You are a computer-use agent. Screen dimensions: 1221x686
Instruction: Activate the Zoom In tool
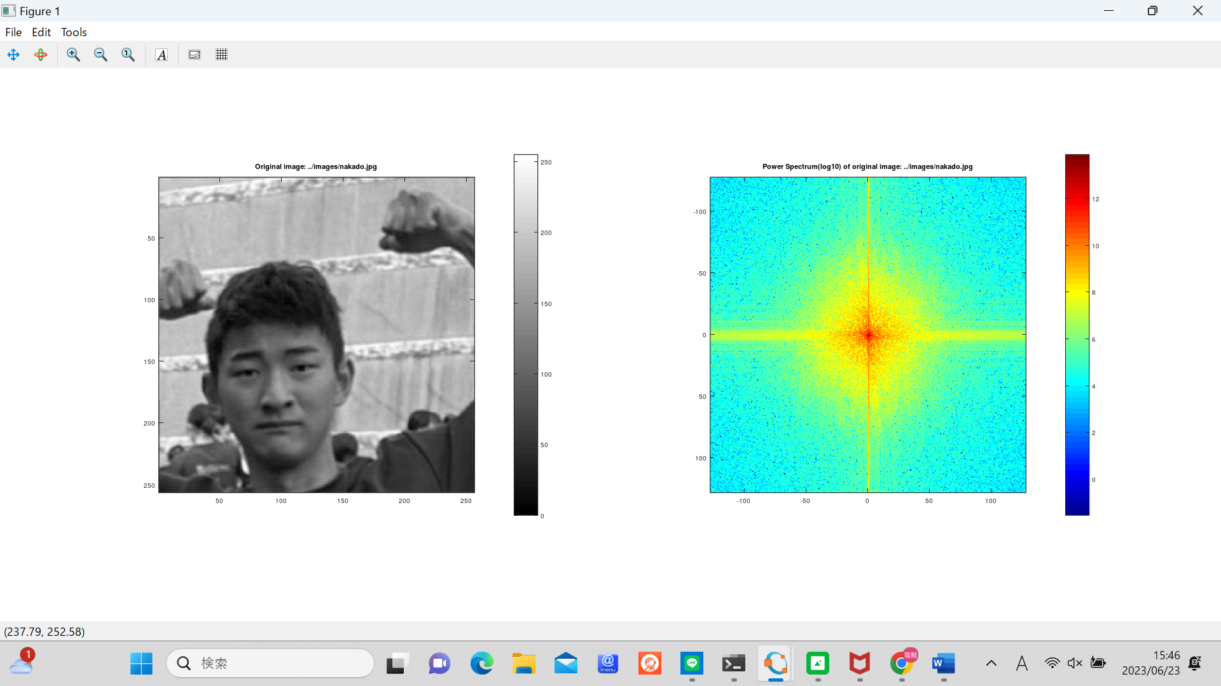coord(73,55)
